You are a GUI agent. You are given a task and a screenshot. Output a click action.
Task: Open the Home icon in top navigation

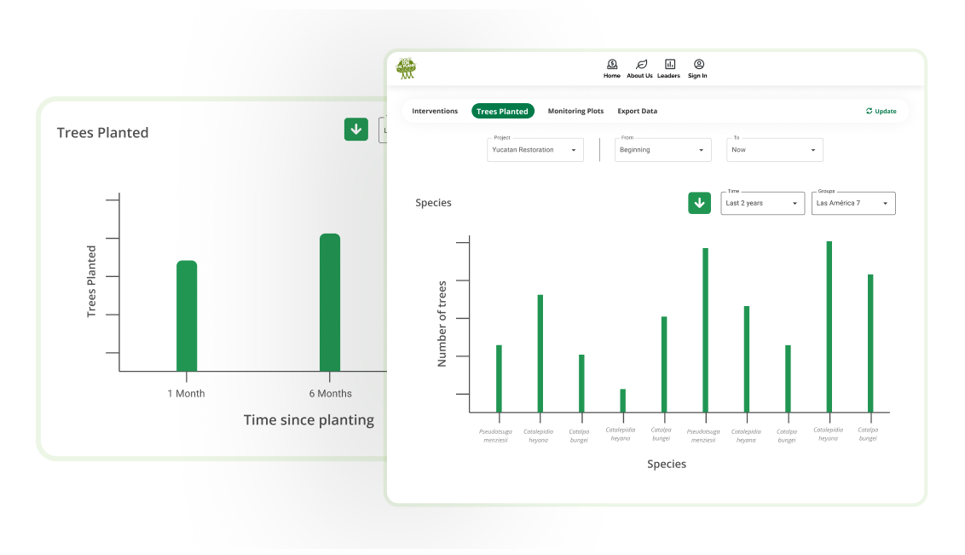(612, 64)
